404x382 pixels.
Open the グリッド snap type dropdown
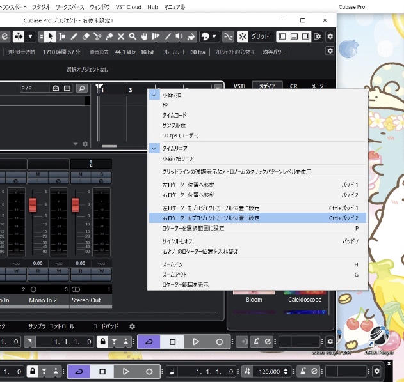click(260, 36)
